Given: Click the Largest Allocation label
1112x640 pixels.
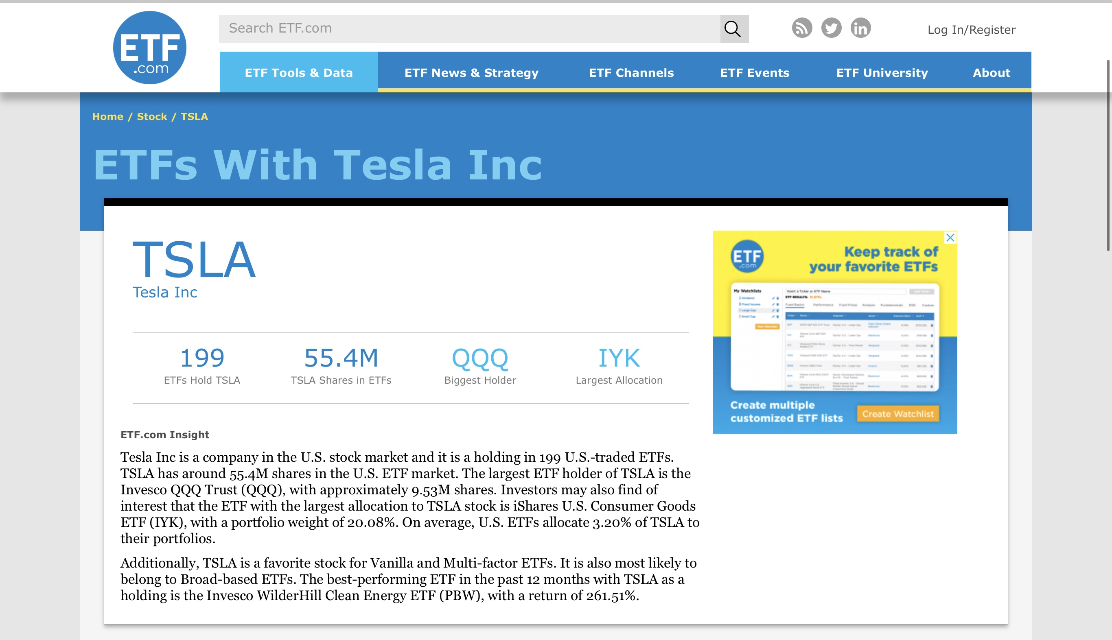Looking at the screenshot, I should [x=619, y=380].
